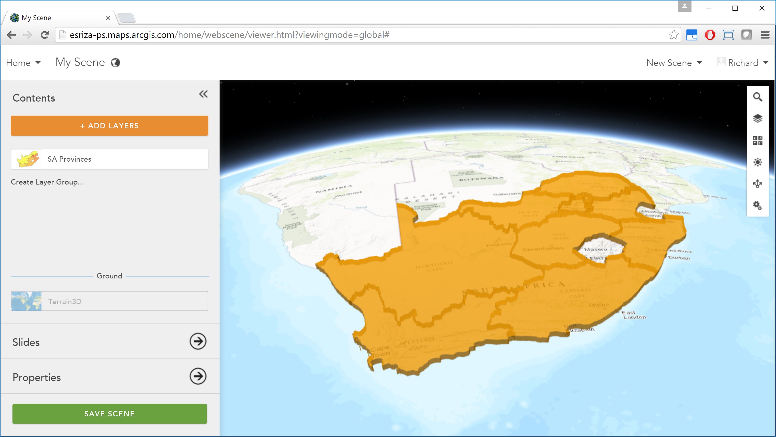This screenshot has width=776, height=437.
Task: Click Create Layer Group link
Action: (47, 182)
